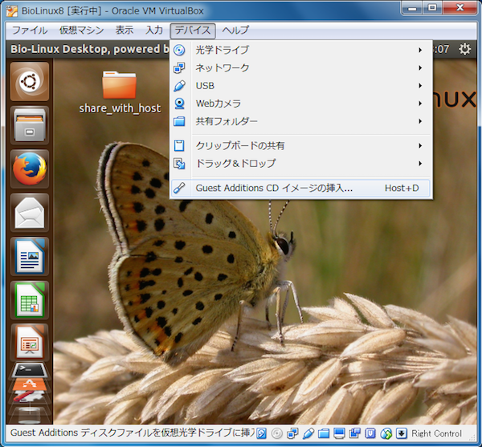
Task: Launch LibreOffice Writer from the launcher
Action: pos(29,257)
